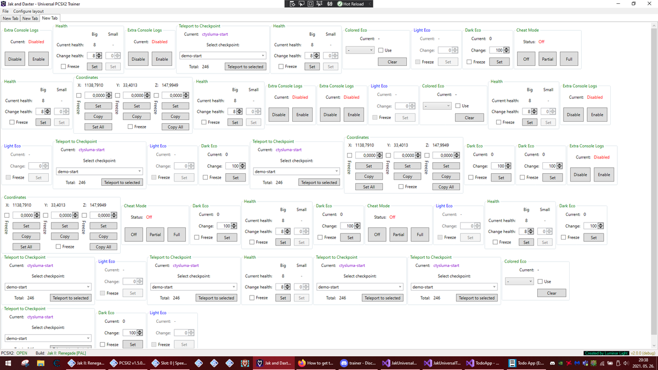Open Live Visual Tree from debug toolbar

[292, 4]
